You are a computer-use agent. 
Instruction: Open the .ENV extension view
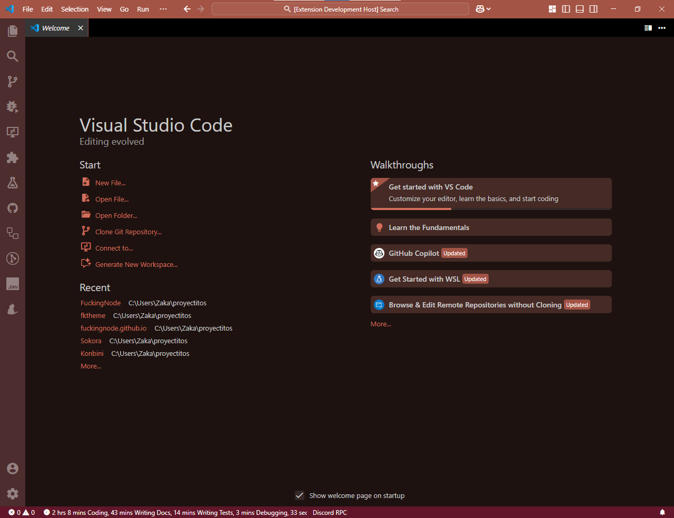click(13, 284)
